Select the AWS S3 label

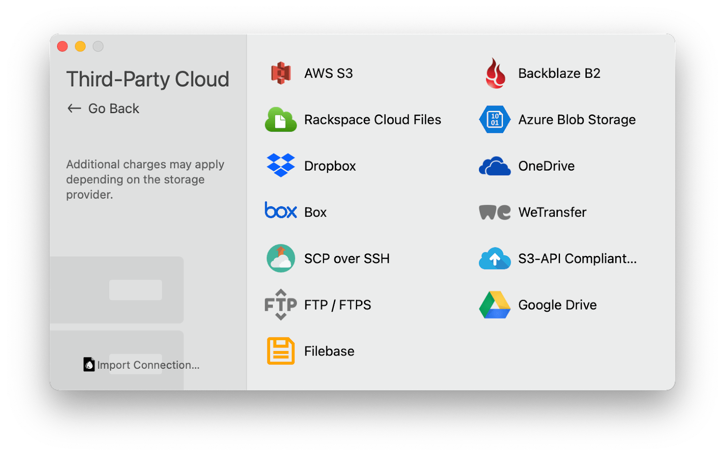[x=329, y=73]
